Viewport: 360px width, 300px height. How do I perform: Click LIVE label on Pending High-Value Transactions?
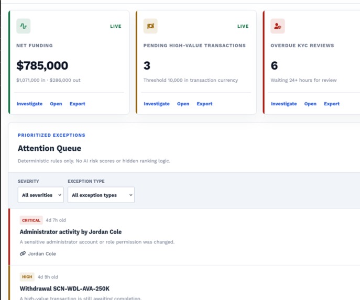(x=243, y=26)
